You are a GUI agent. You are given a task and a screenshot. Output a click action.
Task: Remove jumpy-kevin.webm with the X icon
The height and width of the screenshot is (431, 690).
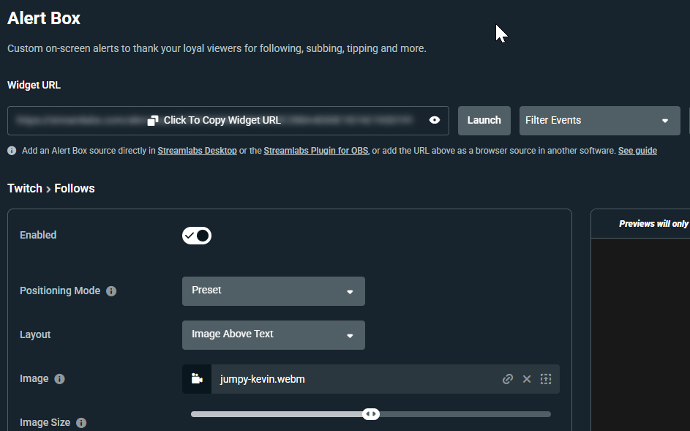(x=527, y=379)
